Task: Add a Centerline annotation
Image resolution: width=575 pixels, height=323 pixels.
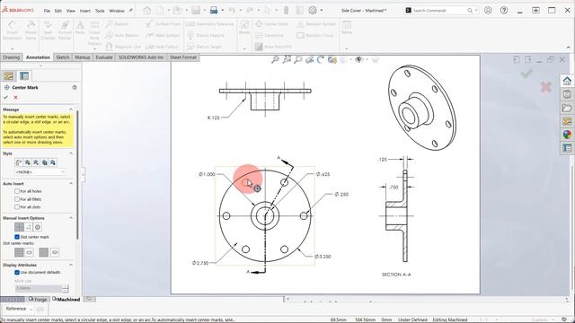Action: (x=270, y=36)
